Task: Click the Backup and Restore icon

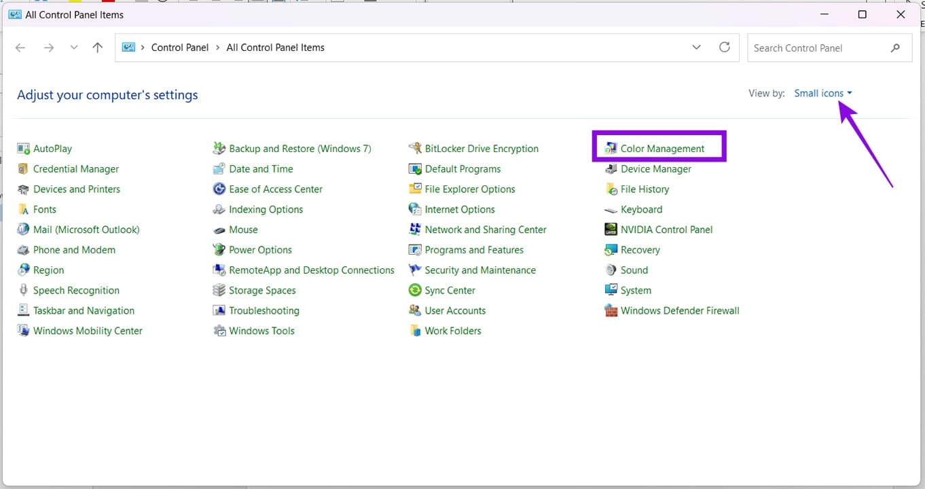Action: [219, 149]
